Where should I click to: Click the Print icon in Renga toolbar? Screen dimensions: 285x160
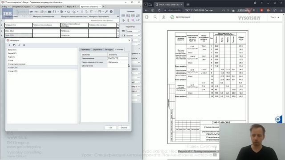tap(69, 12)
